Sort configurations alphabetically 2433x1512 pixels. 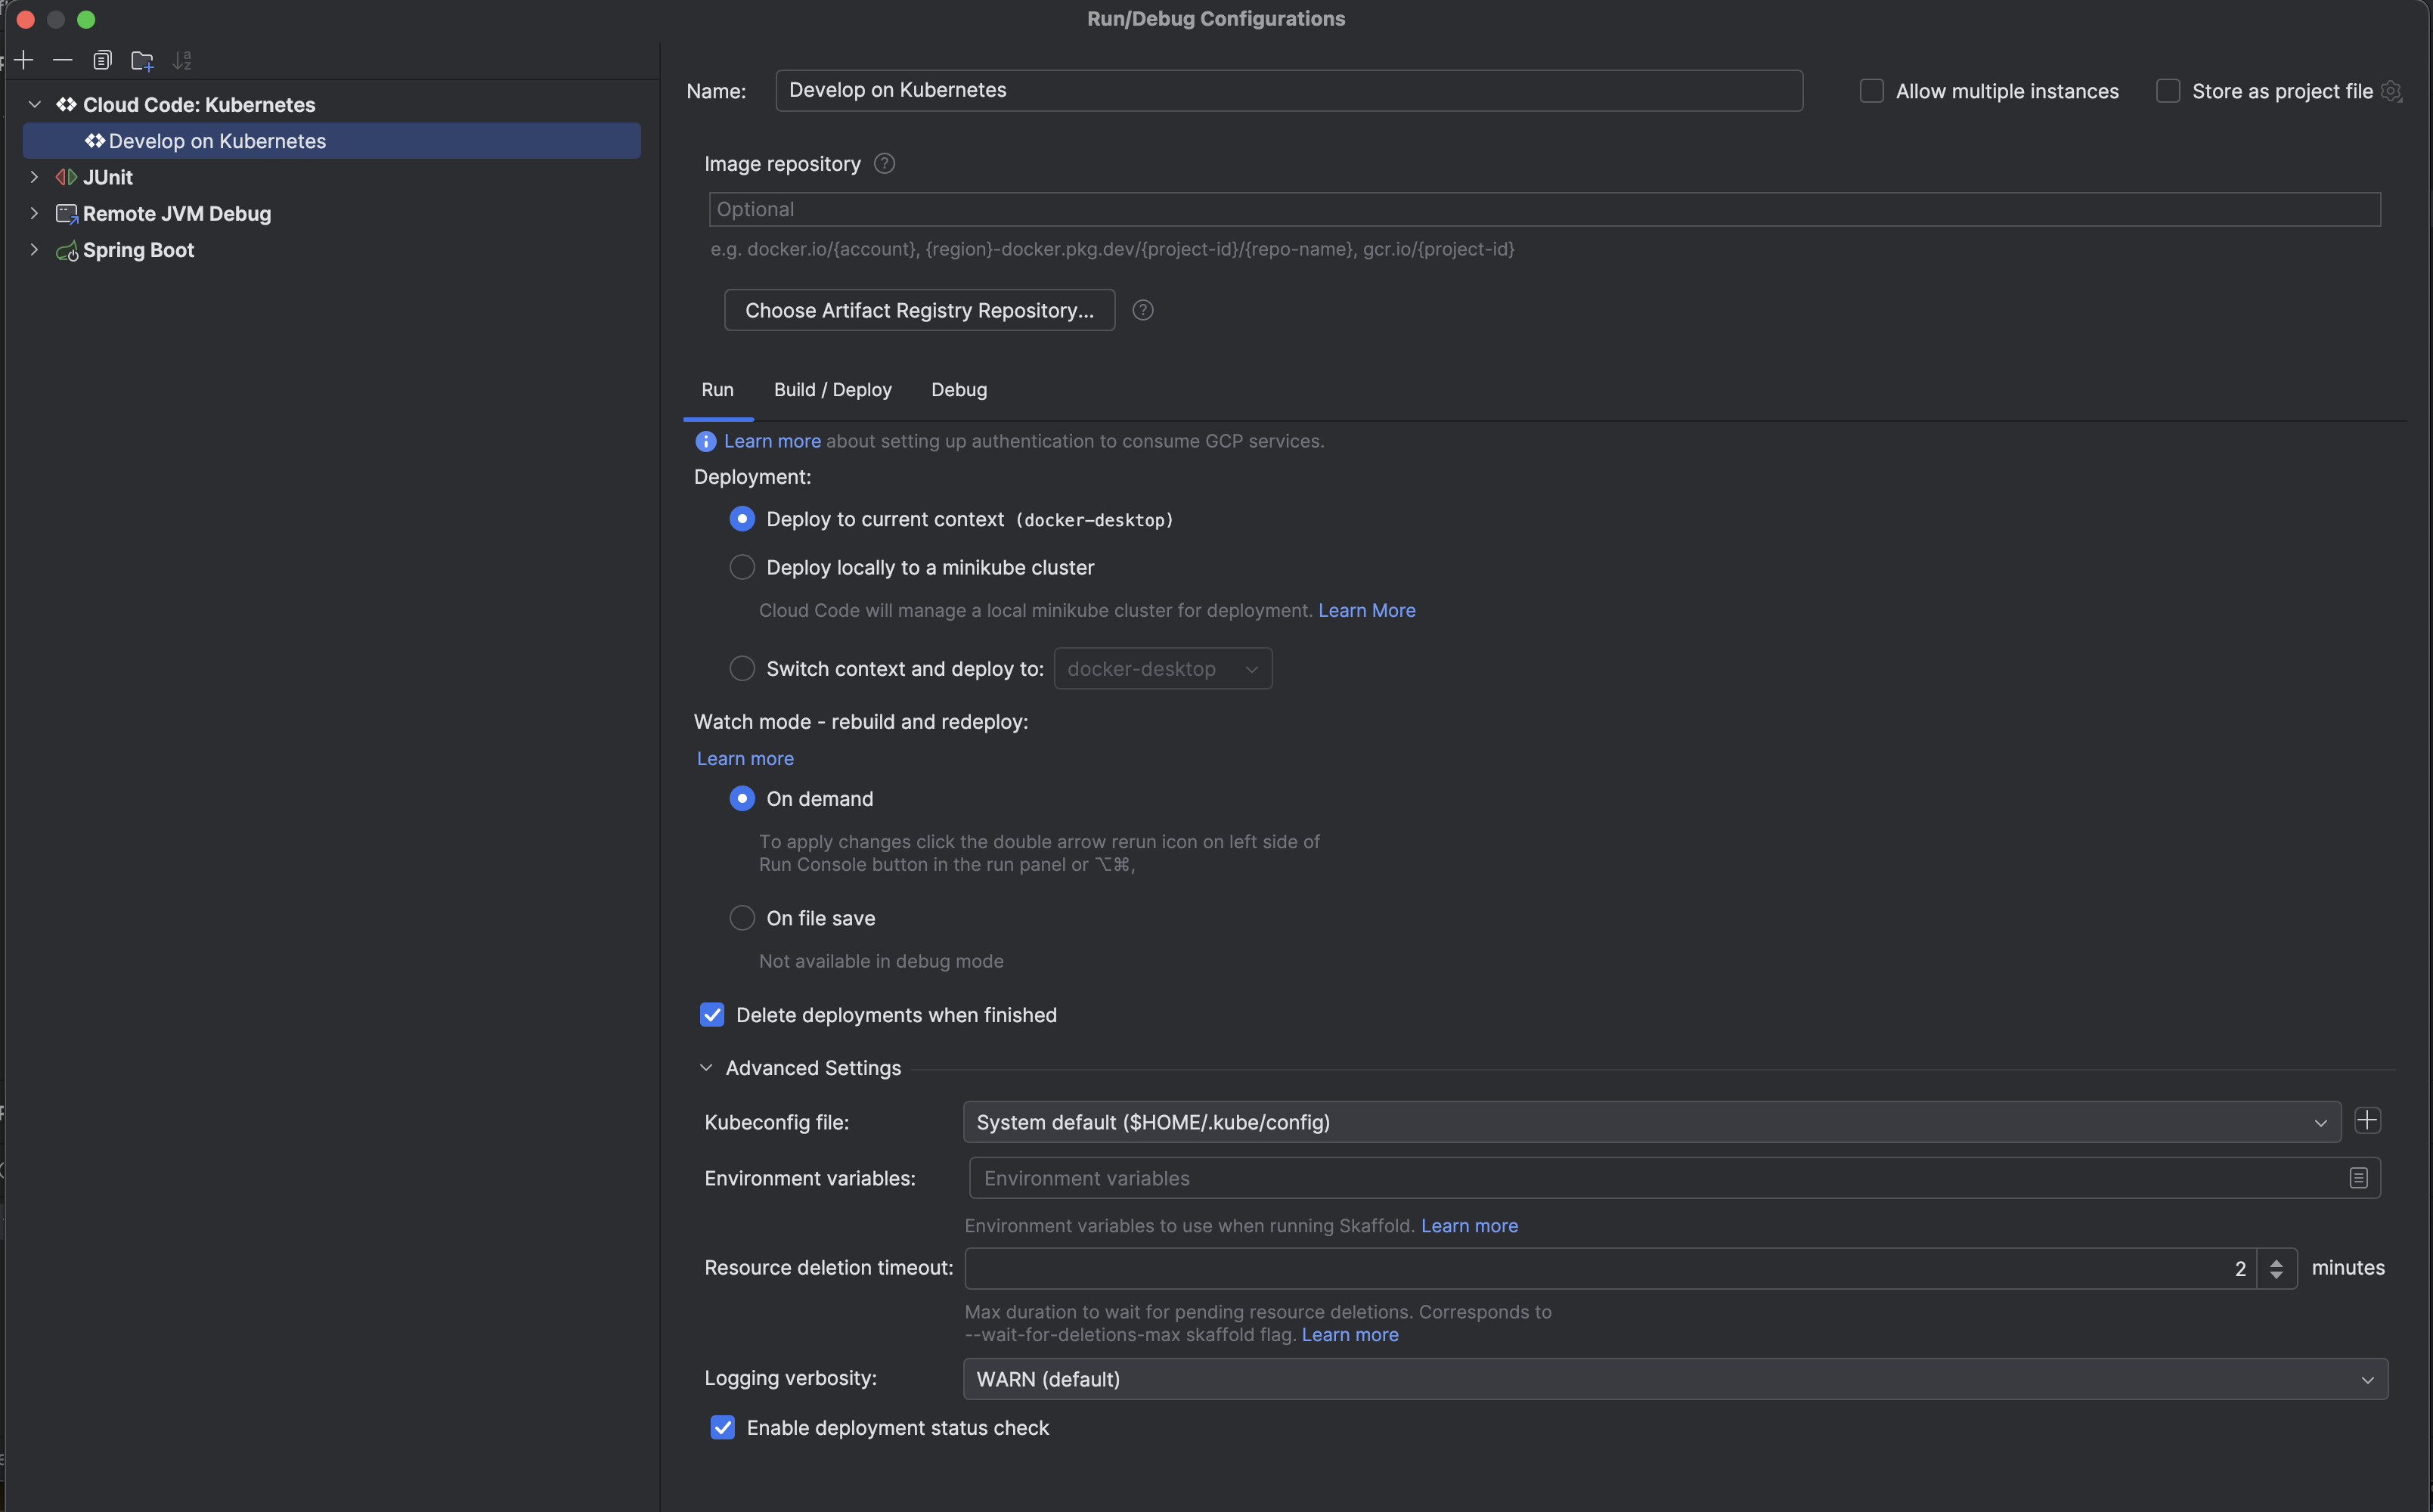pyautogui.click(x=182, y=60)
